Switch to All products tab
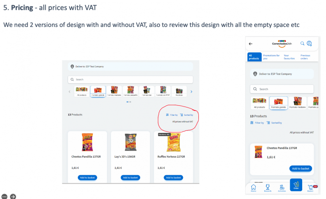Viewport: 326px width, 199px height. click(x=254, y=57)
